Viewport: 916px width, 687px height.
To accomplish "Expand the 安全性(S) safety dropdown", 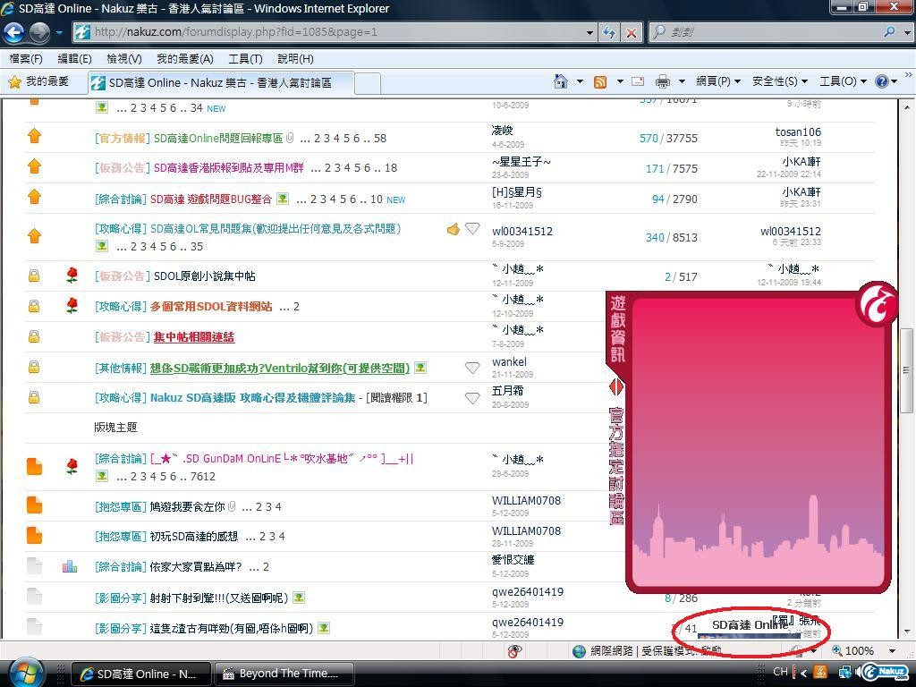I will click(x=779, y=81).
